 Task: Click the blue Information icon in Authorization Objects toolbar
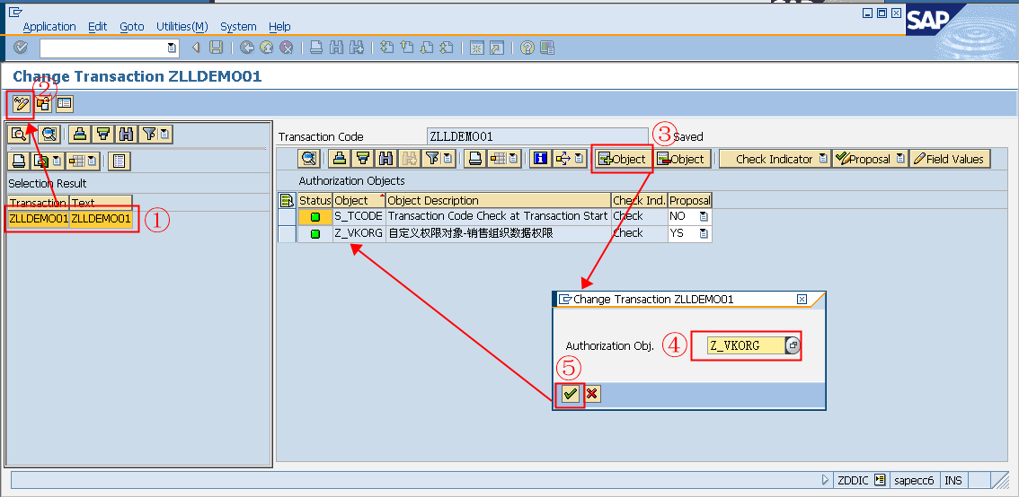pyautogui.click(x=539, y=158)
